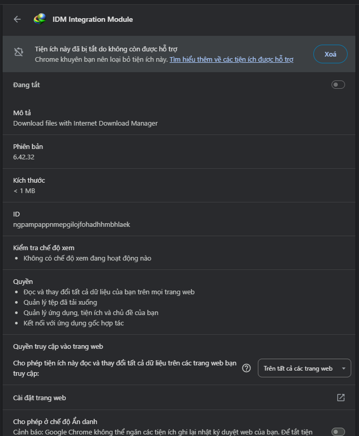Click the extension ID string starting with ngpampappn
This screenshot has width=359, height=436.
pyautogui.click(x=71, y=225)
